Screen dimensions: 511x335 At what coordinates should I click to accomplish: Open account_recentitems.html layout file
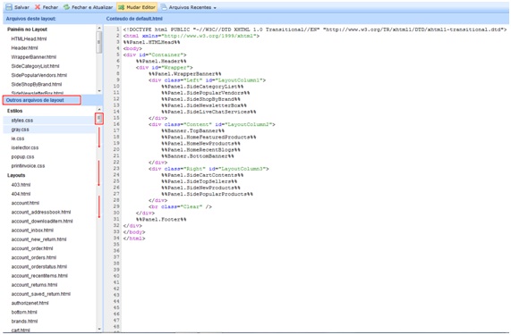pyautogui.click(x=39, y=276)
